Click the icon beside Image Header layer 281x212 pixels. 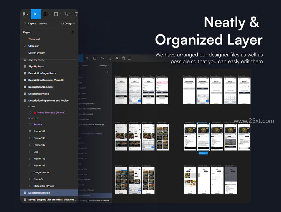click(30, 172)
